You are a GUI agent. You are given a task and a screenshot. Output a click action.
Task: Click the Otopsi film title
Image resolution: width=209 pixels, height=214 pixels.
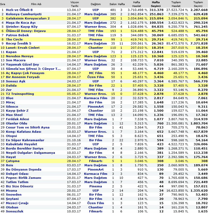[x=11, y=136]
